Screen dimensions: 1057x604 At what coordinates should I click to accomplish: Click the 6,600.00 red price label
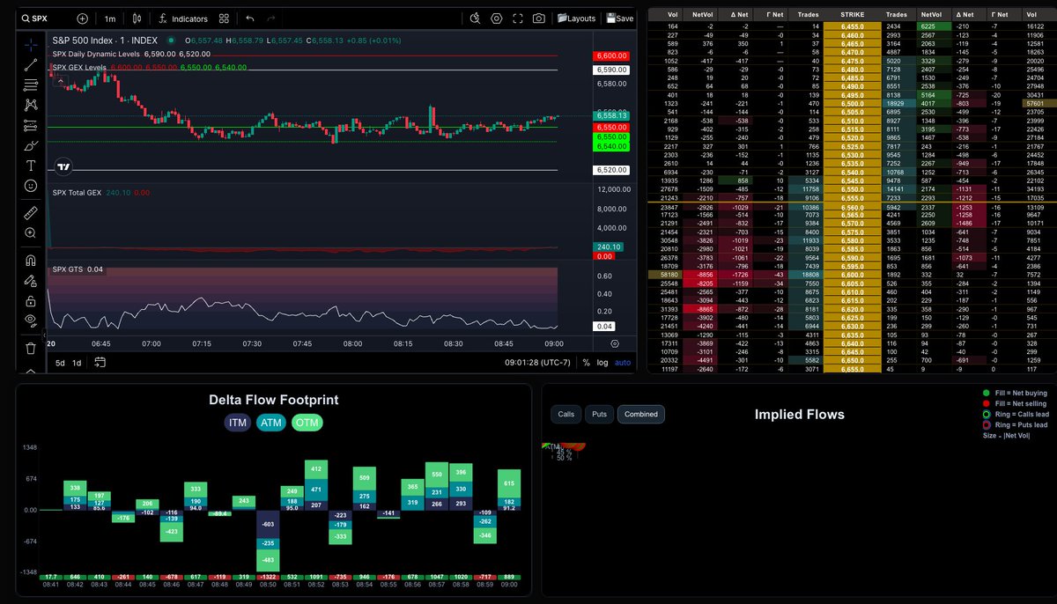[x=612, y=55]
